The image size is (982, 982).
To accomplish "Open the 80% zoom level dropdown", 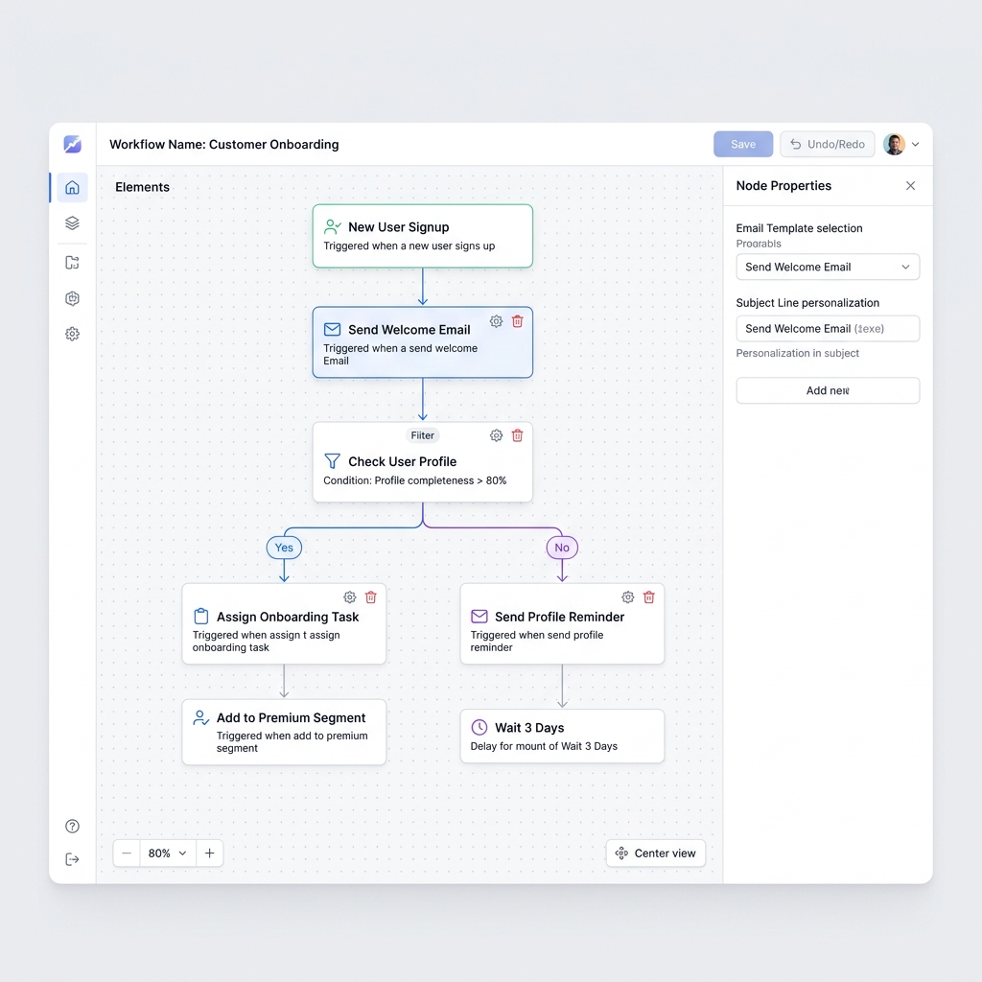I will [167, 853].
